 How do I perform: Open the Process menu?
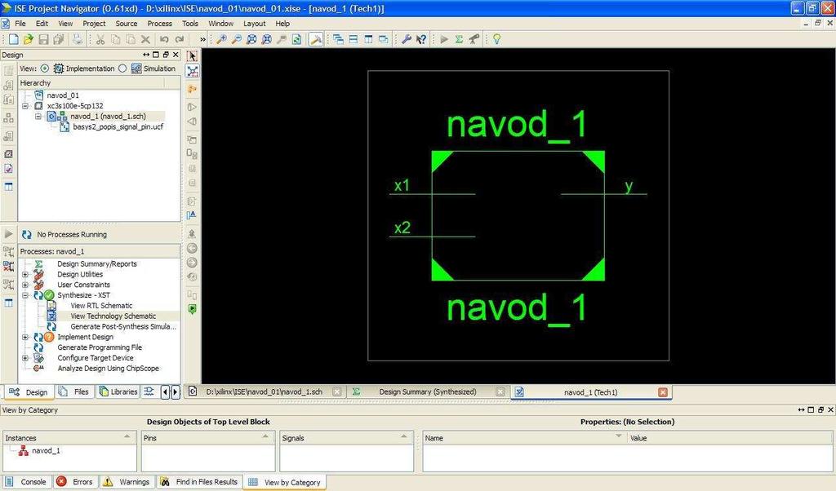point(159,24)
